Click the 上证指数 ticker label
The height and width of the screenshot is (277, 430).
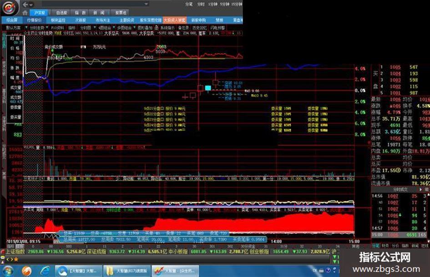(x=15, y=252)
